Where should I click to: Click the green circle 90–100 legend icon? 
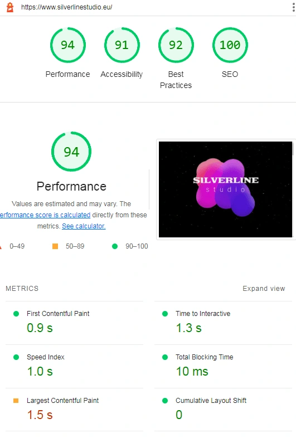pyautogui.click(x=115, y=246)
